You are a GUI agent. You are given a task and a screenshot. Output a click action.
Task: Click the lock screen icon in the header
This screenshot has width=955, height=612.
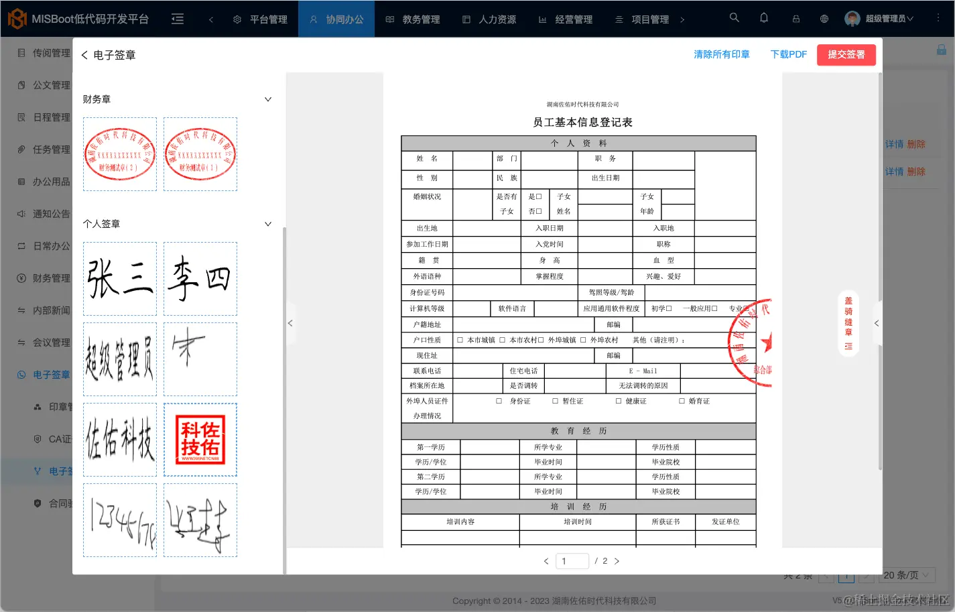(x=796, y=19)
